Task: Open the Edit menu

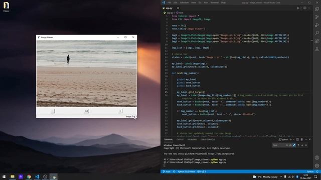Action: [x=176, y=2]
